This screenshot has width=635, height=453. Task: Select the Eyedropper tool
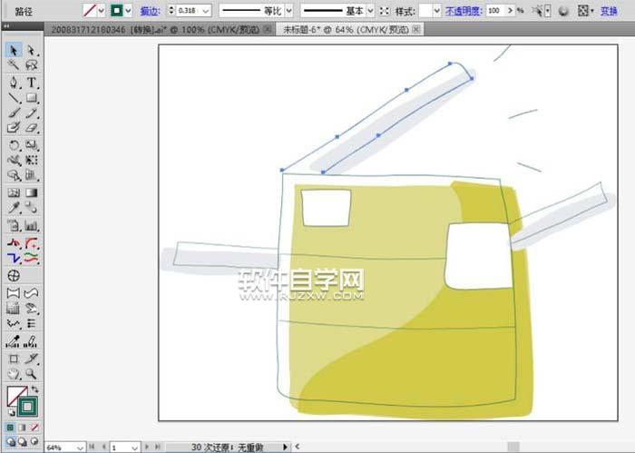(x=14, y=208)
